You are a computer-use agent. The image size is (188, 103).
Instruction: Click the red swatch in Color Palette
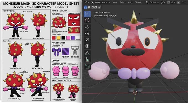point(54,38)
